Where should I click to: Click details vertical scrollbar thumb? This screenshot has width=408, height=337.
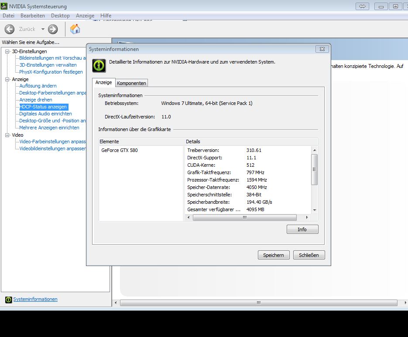pos(315,169)
